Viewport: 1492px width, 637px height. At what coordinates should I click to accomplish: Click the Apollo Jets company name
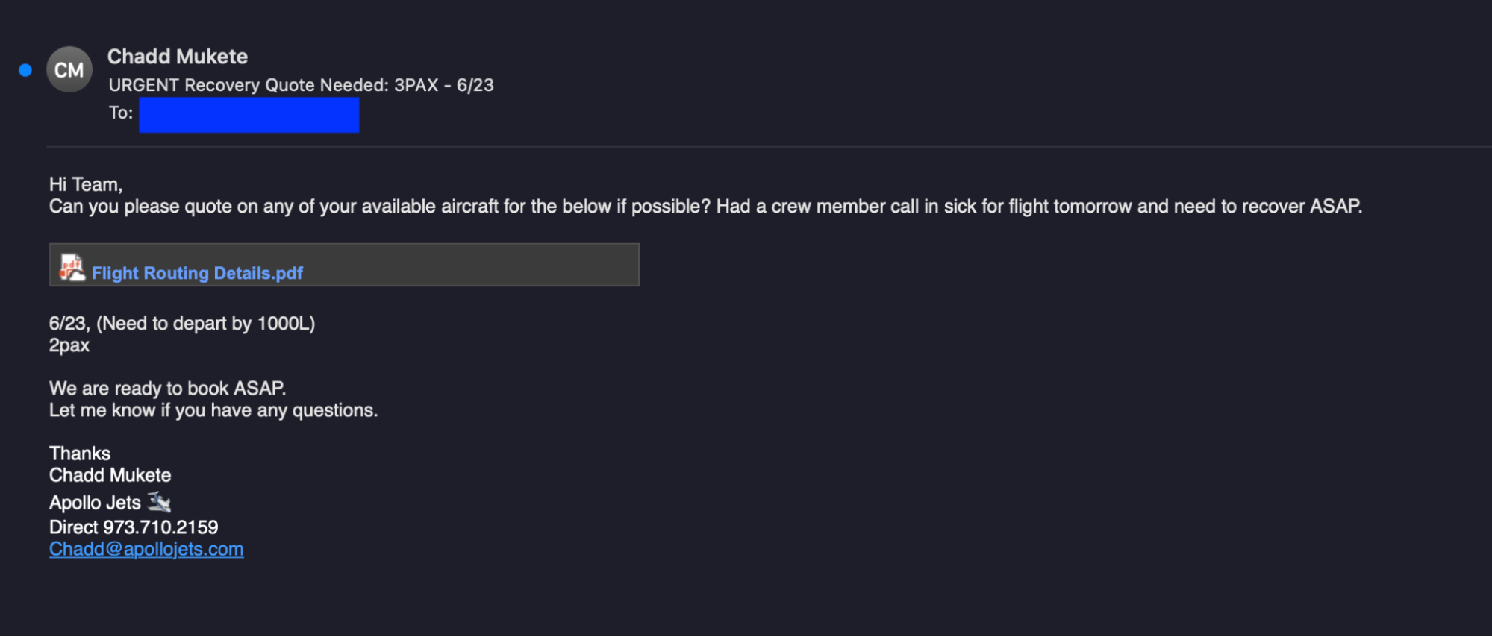[95, 503]
